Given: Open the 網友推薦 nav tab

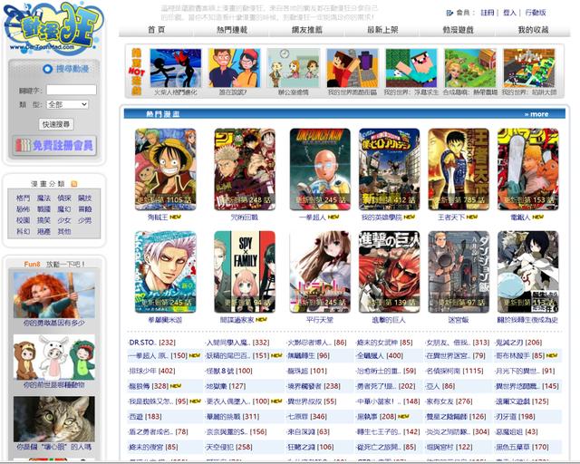Looking at the screenshot, I should 307,30.
